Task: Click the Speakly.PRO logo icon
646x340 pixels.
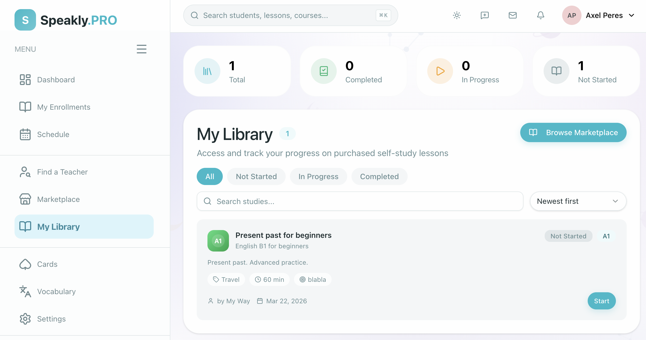Action: tap(25, 20)
